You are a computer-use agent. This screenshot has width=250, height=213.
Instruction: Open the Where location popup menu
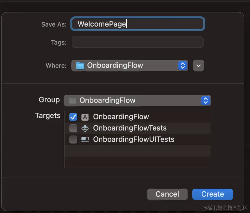click(x=130, y=66)
